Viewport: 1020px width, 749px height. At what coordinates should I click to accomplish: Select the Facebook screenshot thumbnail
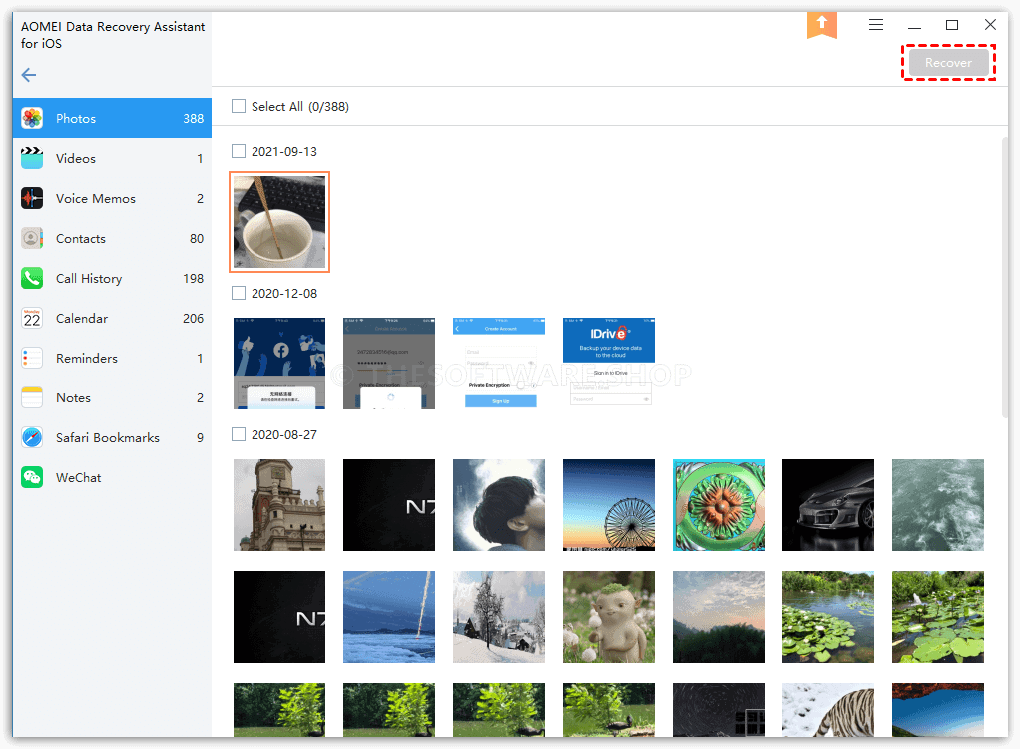pos(279,364)
